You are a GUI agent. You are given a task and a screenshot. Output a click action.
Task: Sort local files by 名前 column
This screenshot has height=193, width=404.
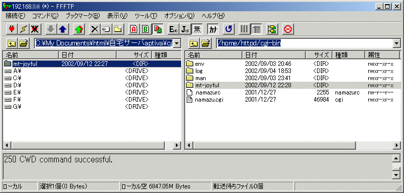[x=31, y=55]
